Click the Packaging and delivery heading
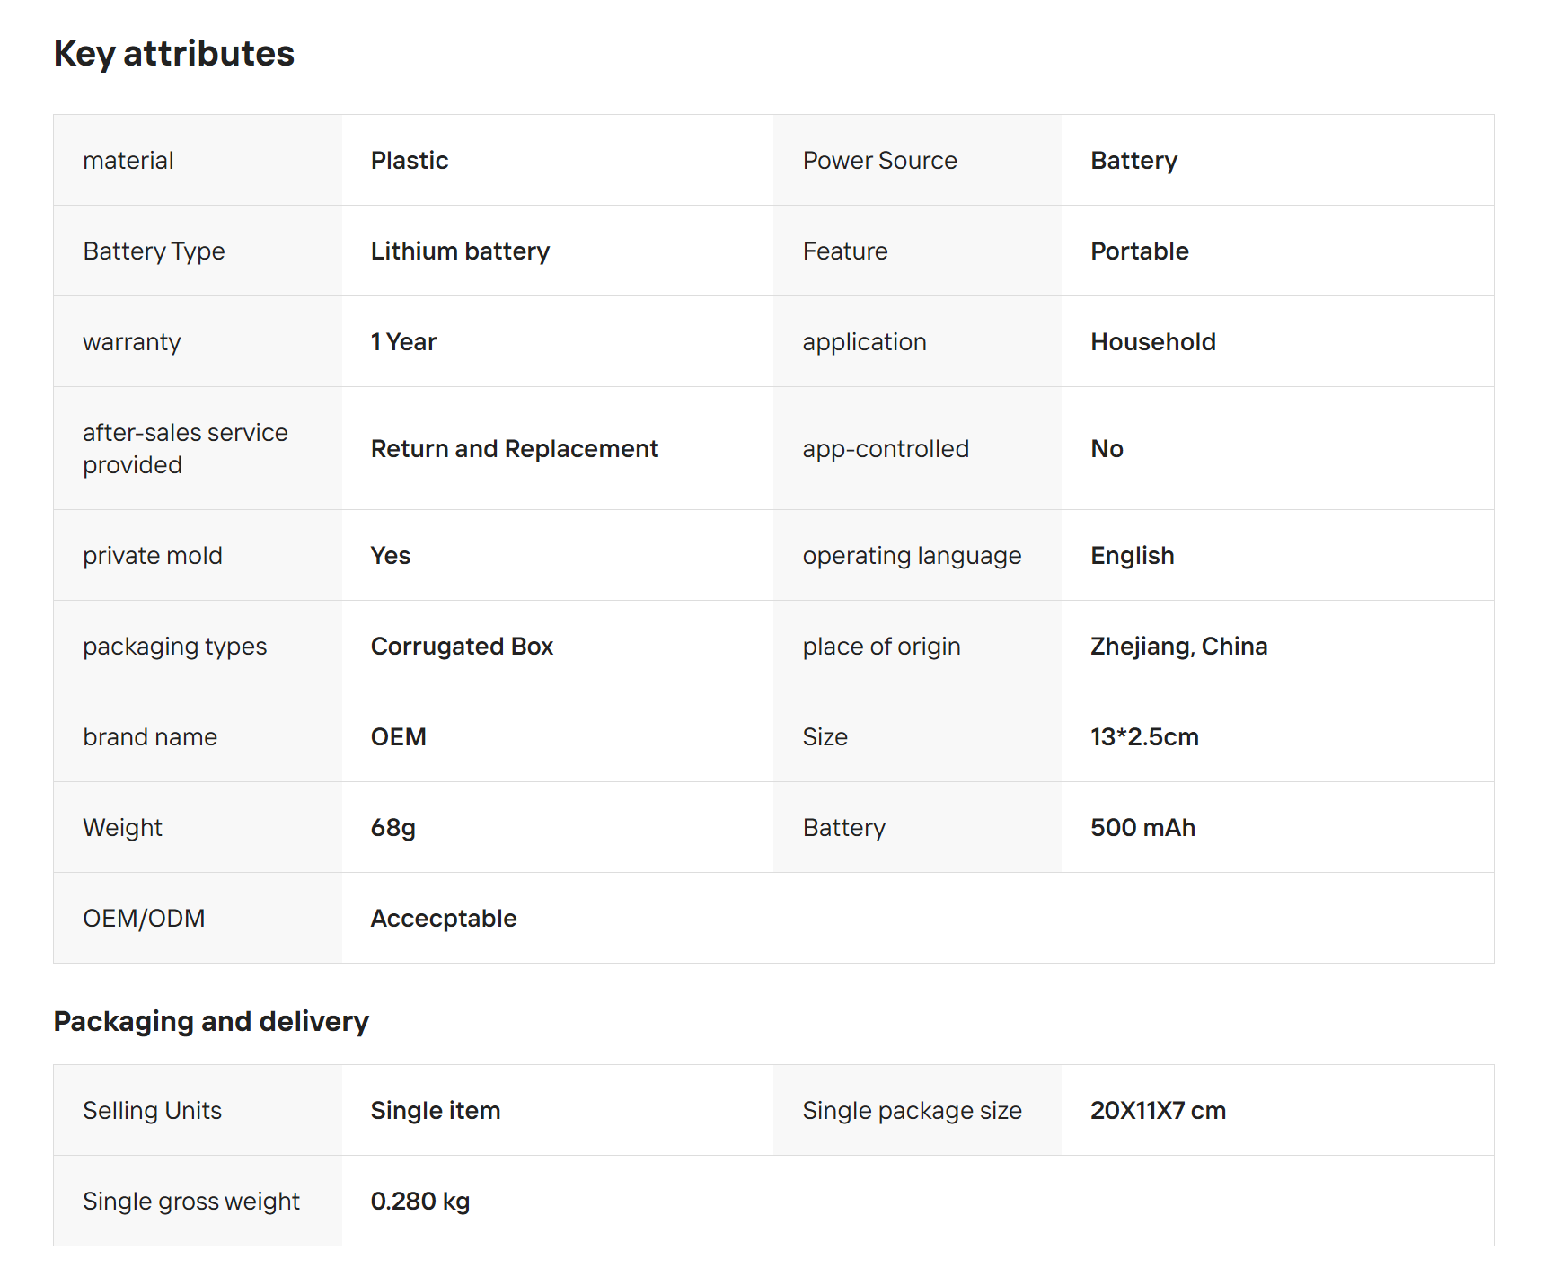The height and width of the screenshot is (1277, 1561). pos(211,1021)
